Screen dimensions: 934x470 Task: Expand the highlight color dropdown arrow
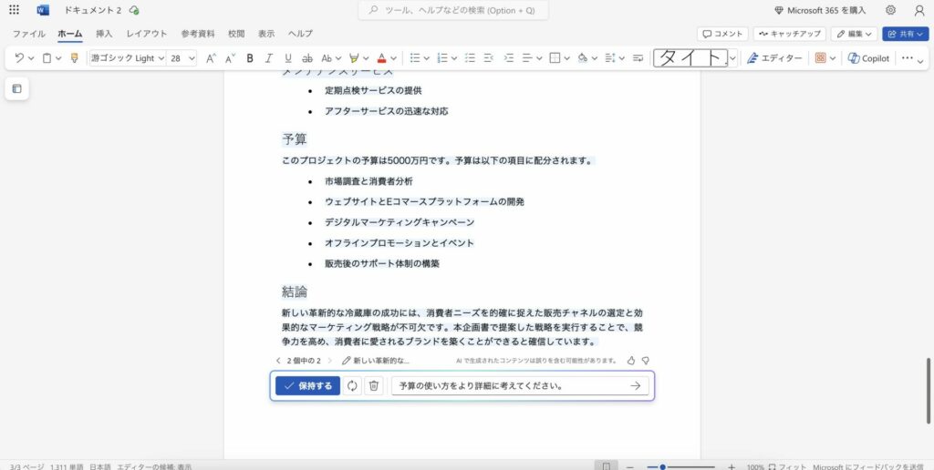pos(367,58)
